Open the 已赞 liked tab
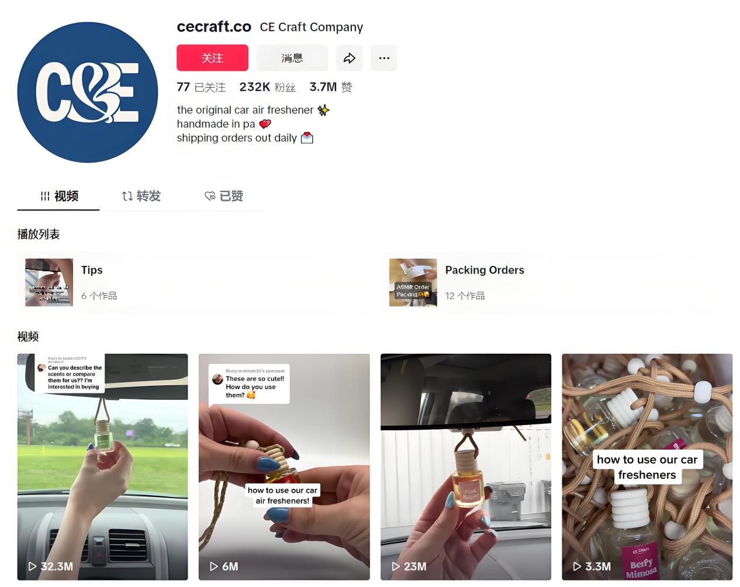This screenshot has width=740, height=587. pos(223,196)
